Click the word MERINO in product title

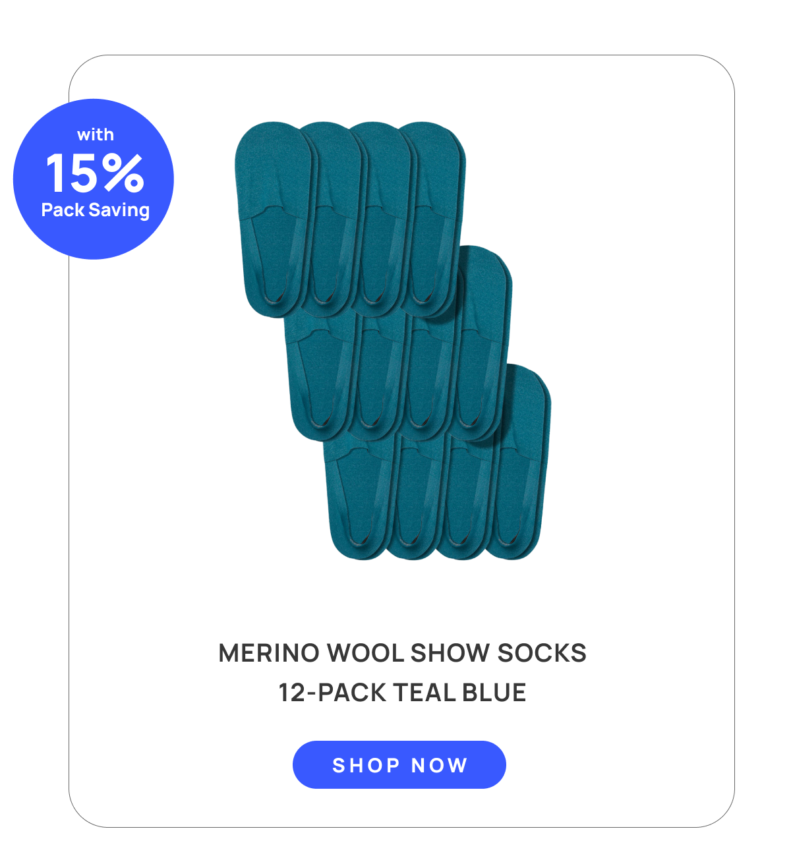pos(269,653)
